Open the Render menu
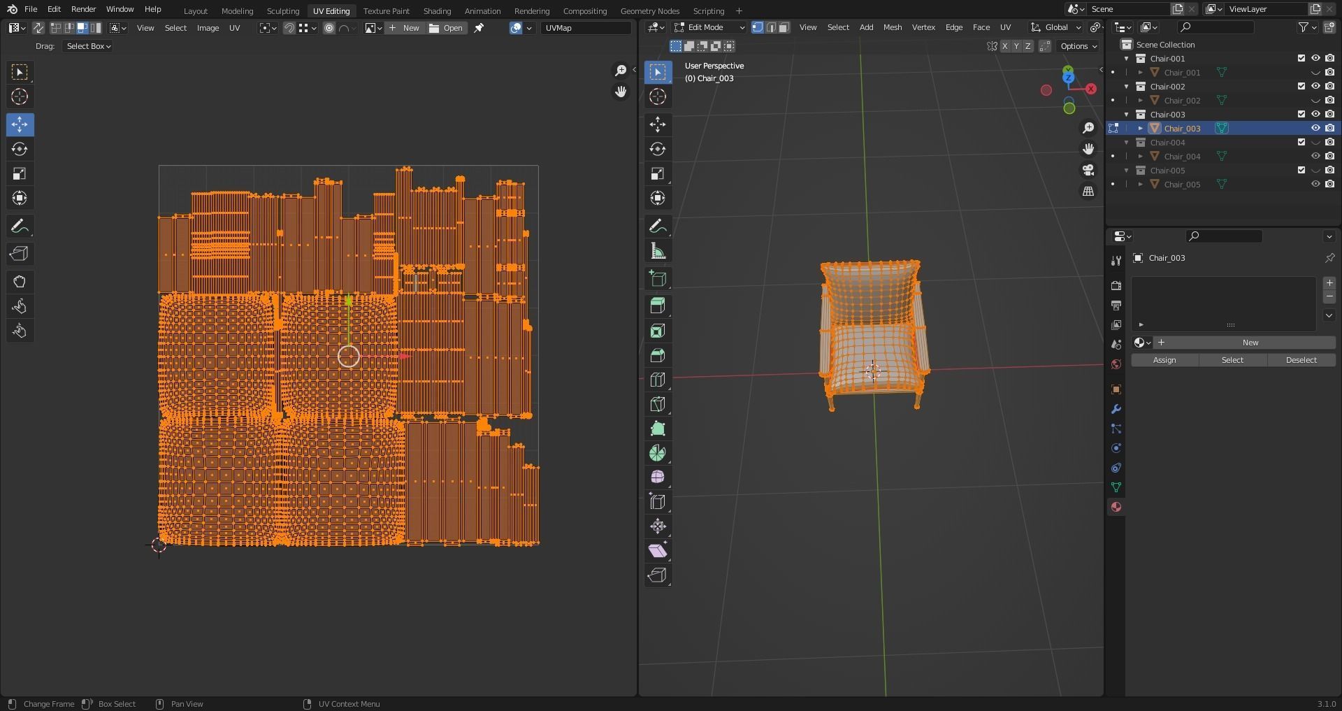This screenshot has width=1342, height=711. [83, 9]
